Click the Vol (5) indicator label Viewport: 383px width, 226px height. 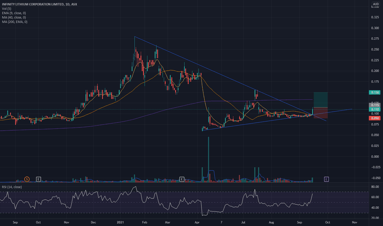tap(7, 9)
